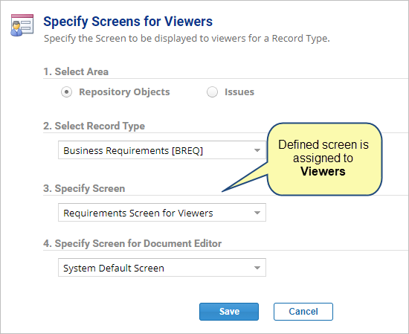This screenshot has width=409, height=334.
Task: Click the Specify Screen section heading
Action: point(84,188)
